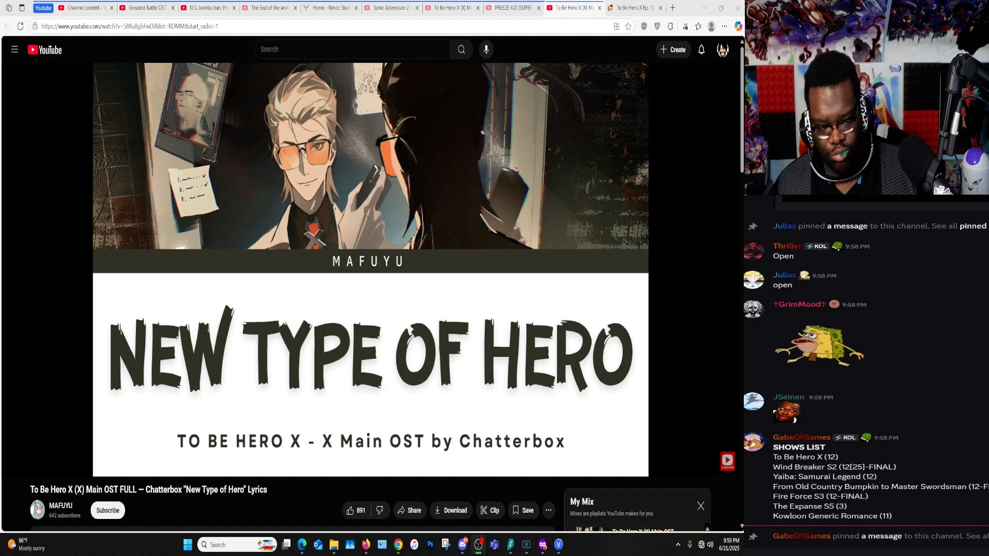Open Windows Start menu
This screenshot has height=556, width=989.
coord(187,545)
